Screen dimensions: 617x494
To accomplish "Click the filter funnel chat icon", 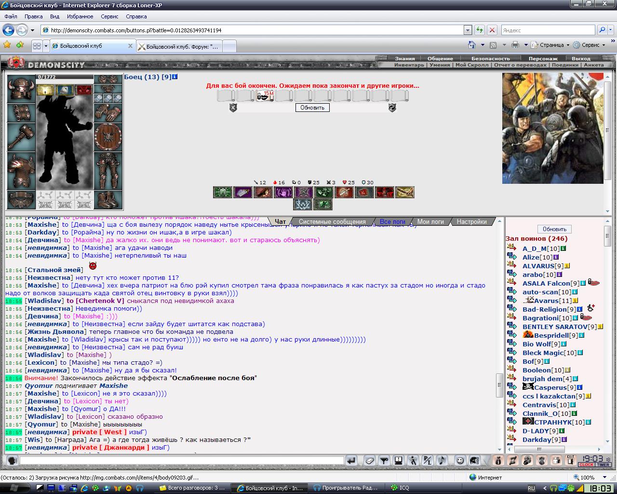I will click(x=384, y=461).
